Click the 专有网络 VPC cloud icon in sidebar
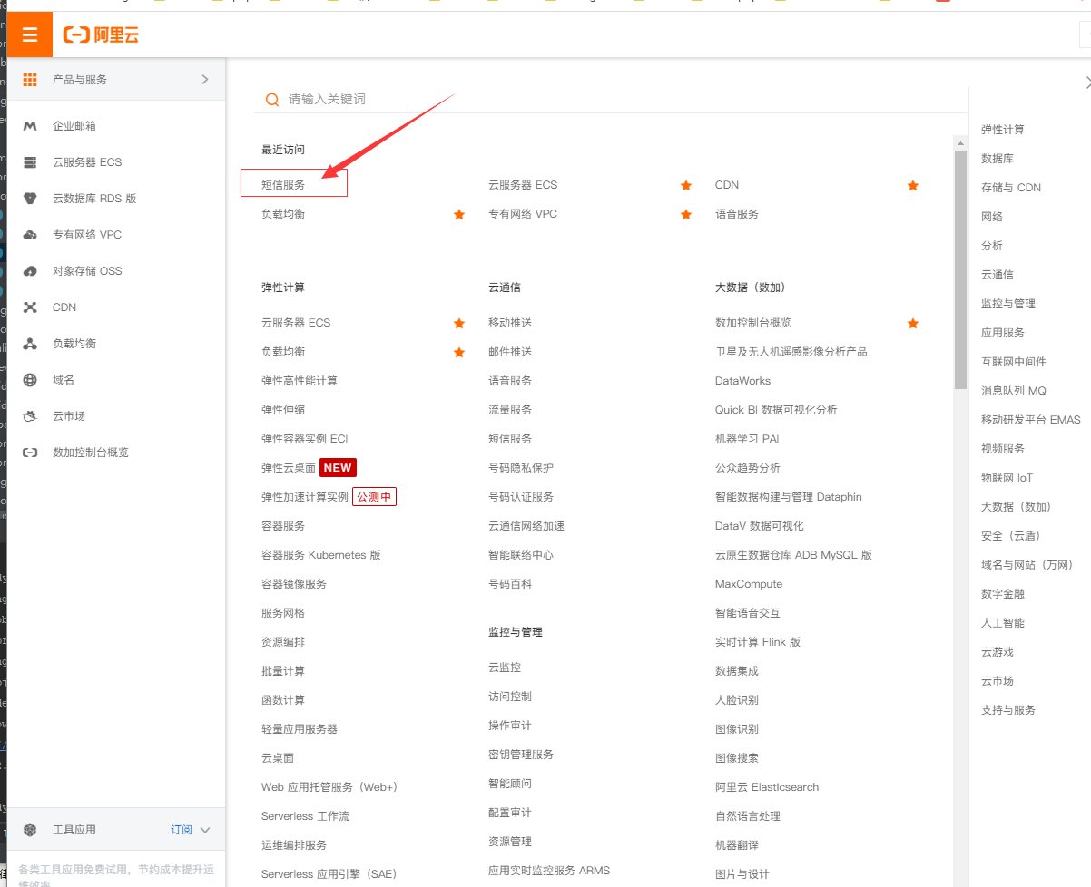This screenshot has width=1091, height=887. click(x=30, y=235)
